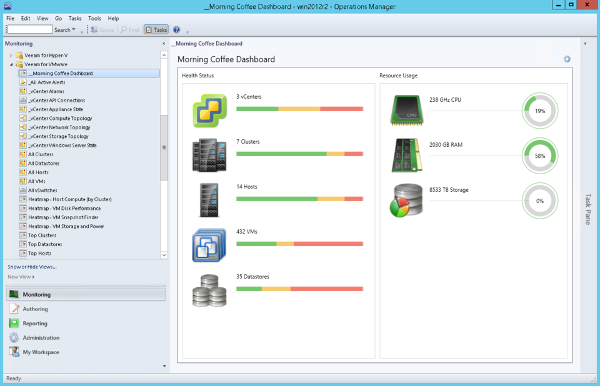Click the Monitoring workspace icon
This screenshot has width=600, height=386.
(14, 294)
